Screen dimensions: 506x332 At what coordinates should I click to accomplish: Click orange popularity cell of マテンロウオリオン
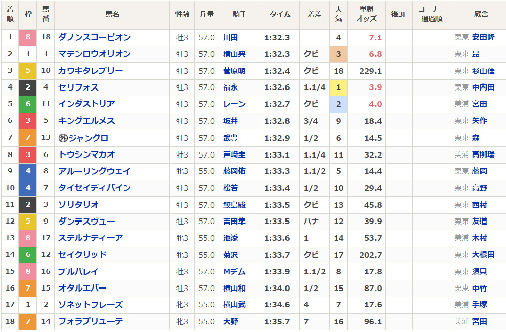click(339, 54)
